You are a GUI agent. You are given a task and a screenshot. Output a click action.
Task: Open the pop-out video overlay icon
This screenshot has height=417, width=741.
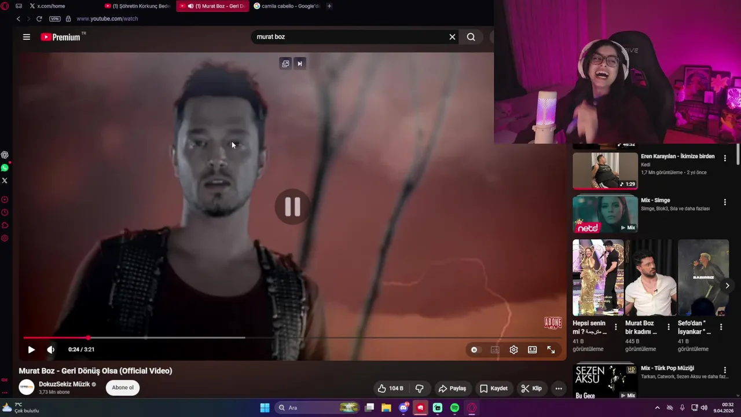tap(285, 64)
